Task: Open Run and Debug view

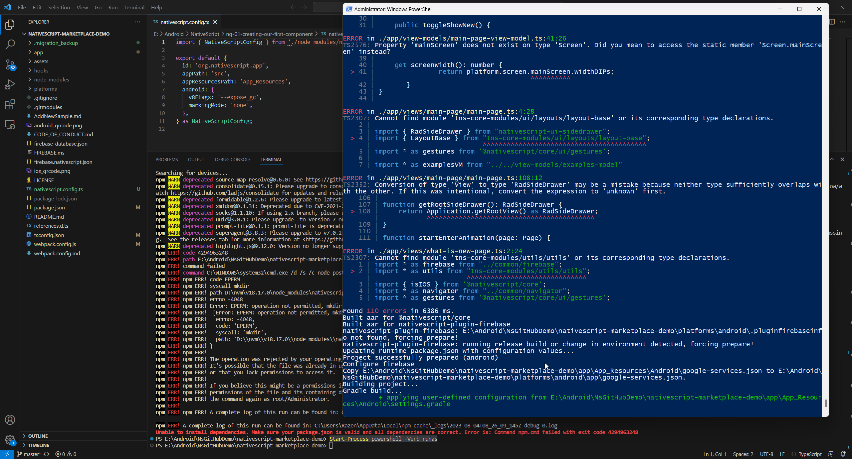Action: [x=10, y=84]
